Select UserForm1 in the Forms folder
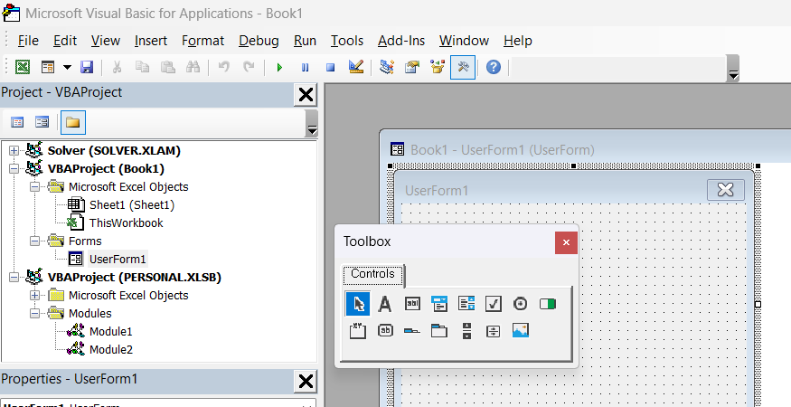 [118, 259]
